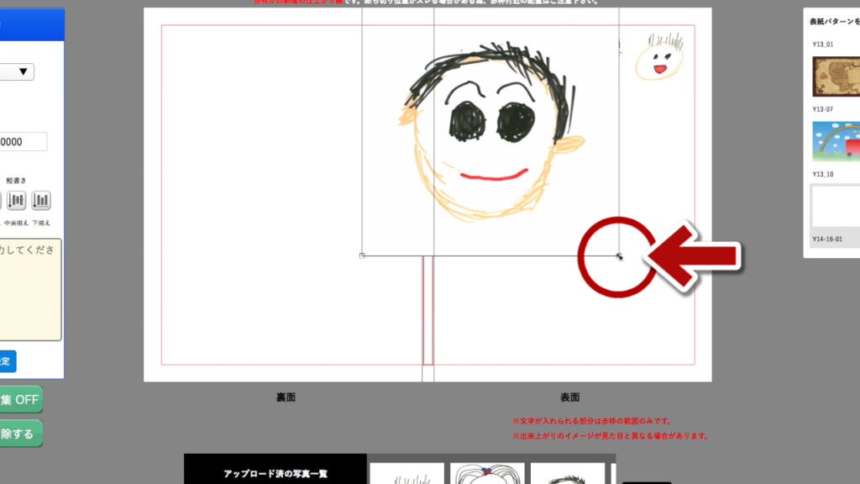Screen dimensions: 860x484
Task: Click the 表紙パターン panel heading
Action: pyautogui.click(x=834, y=21)
